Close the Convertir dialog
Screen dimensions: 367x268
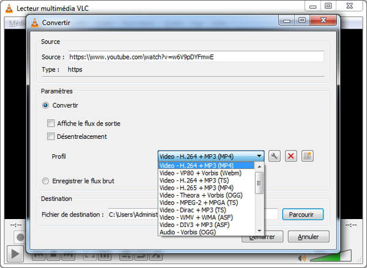pos(324,20)
